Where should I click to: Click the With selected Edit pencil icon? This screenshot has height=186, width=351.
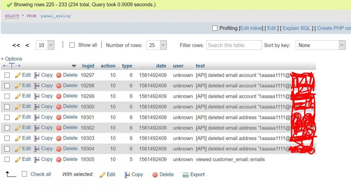pyautogui.click(x=102, y=175)
